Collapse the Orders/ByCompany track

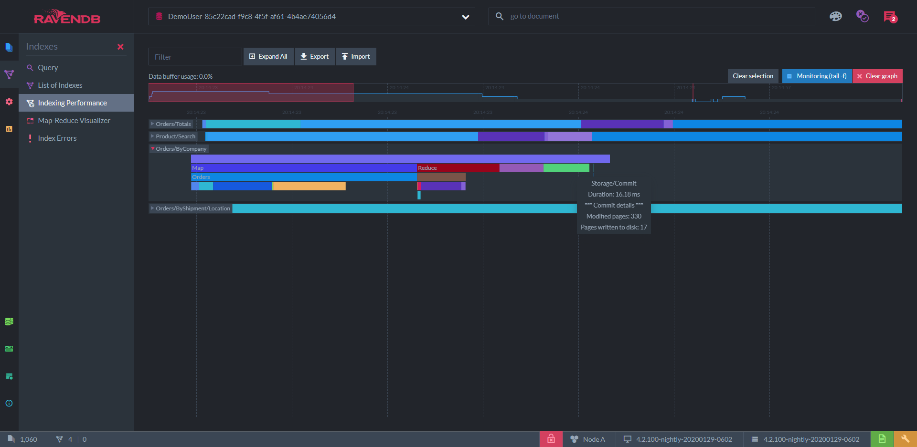[152, 149]
